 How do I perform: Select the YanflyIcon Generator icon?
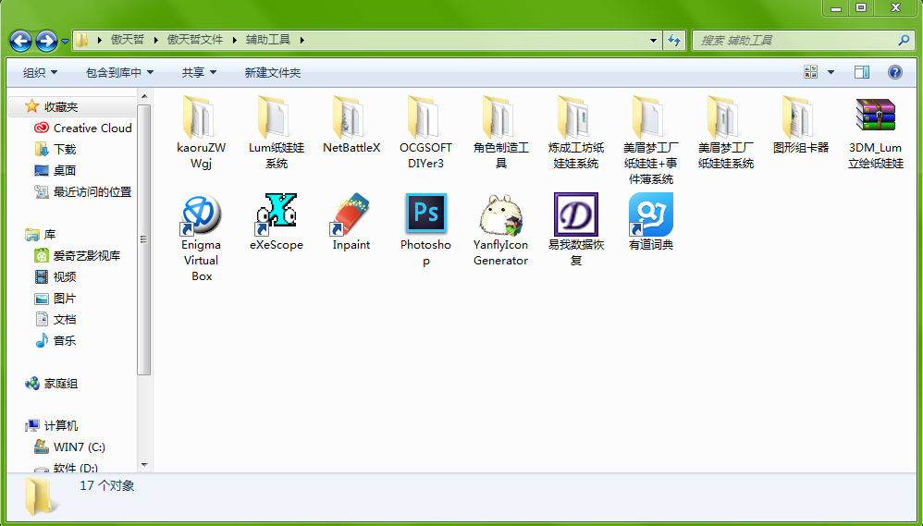[x=501, y=214]
